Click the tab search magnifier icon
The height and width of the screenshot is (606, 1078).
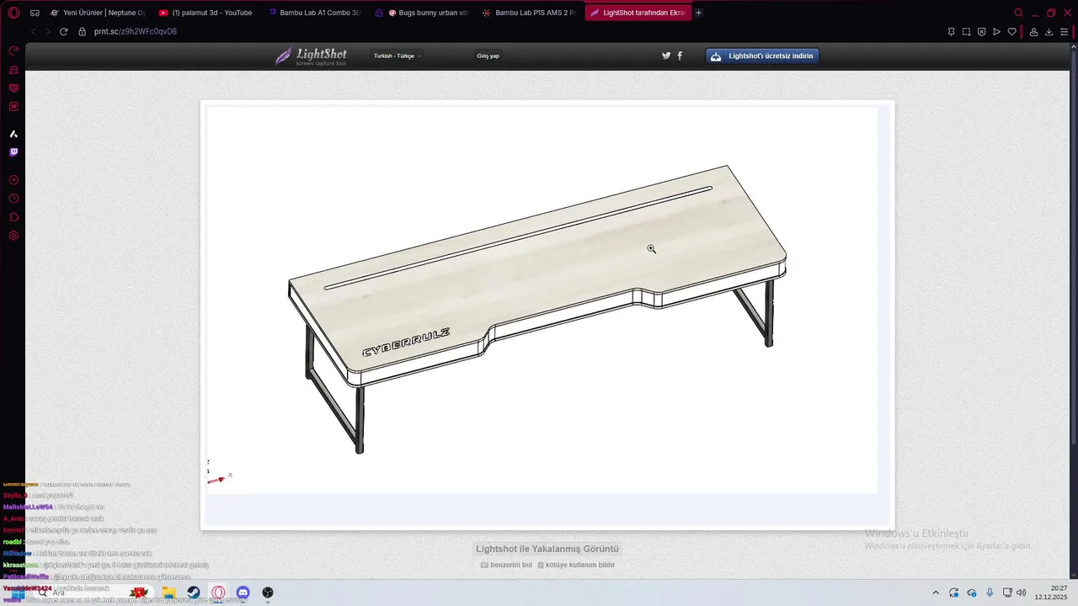tap(1018, 13)
